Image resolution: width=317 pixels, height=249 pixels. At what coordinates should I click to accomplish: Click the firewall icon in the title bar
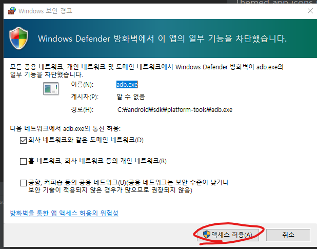(12, 11)
